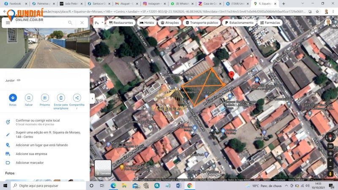Switch to the Instagram browser tab
Image resolution: width=338 pixels, height=190 pixels.
tap(154, 4)
